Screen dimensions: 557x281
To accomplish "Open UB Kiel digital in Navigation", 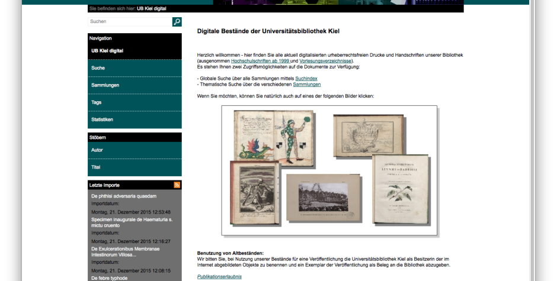I will pos(135,51).
